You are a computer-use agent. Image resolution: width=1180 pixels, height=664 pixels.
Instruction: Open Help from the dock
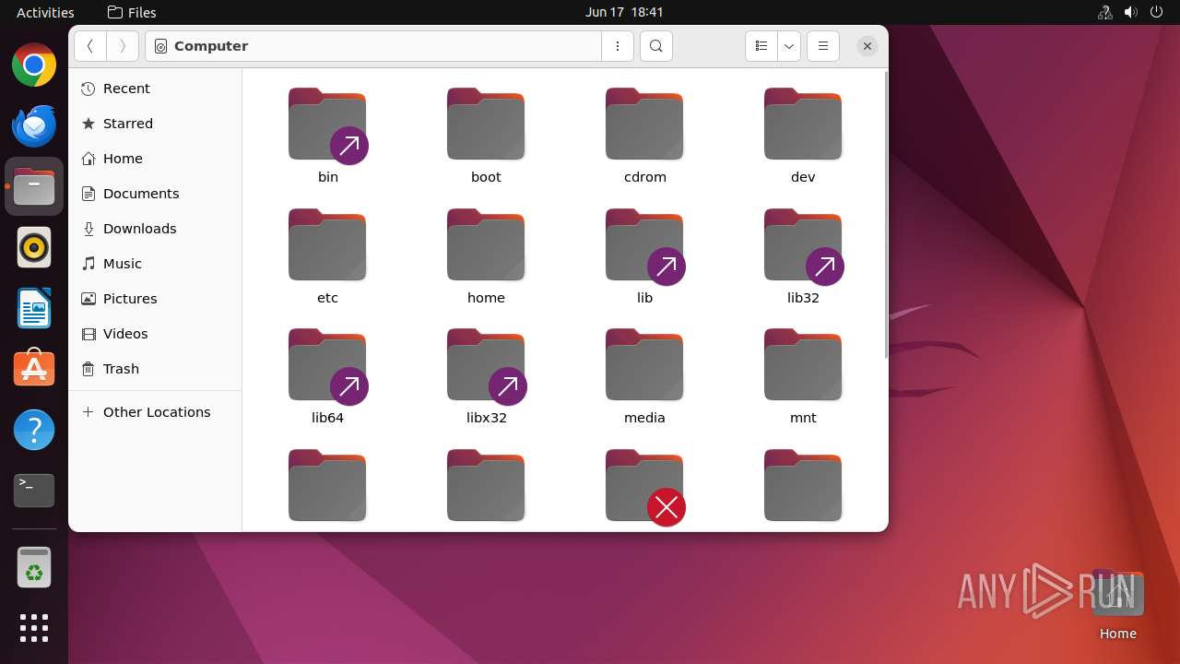point(34,430)
